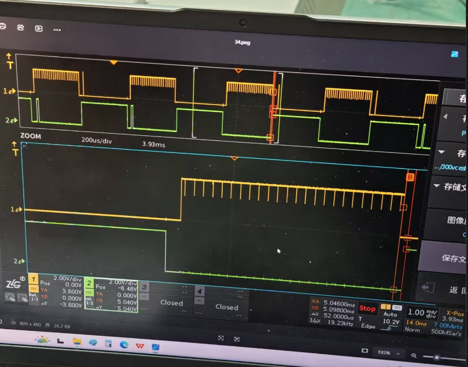This screenshot has width=468, height=367.
Task: Click the 200us/div zoom scale text
Action: (x=96, y=140)
